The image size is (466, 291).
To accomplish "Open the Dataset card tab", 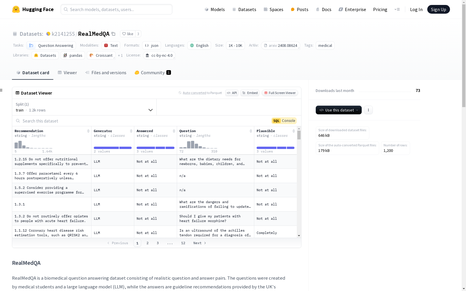I will (33, 73).
